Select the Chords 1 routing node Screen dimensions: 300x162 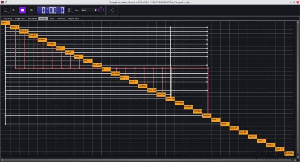click(x=15, y=27)
